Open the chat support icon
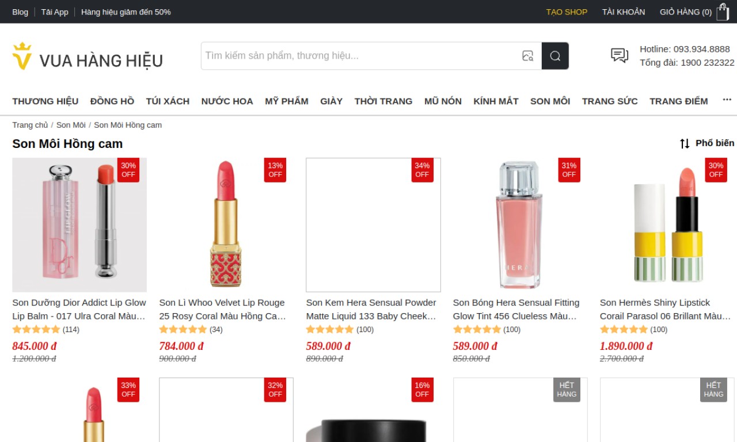Image resolution: width=737 pixels, height=442 pixels. (x=620, y=55)
